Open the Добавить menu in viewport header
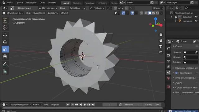 (x=53, y=13)
